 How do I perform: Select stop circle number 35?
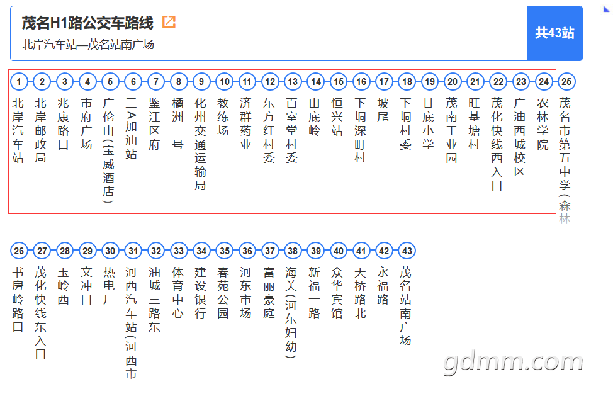pyautogui.click(x=225, y=251)
